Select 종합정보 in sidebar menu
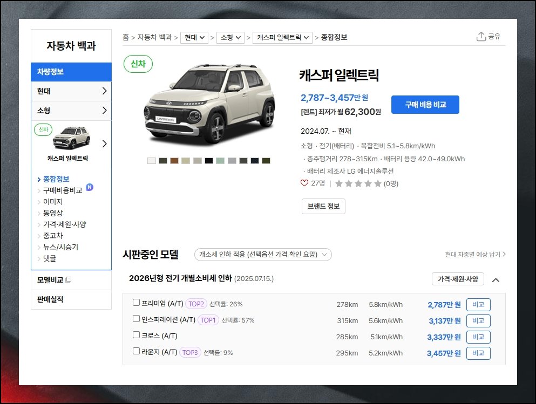The image size is (536, 404). [x=56, y=179]
